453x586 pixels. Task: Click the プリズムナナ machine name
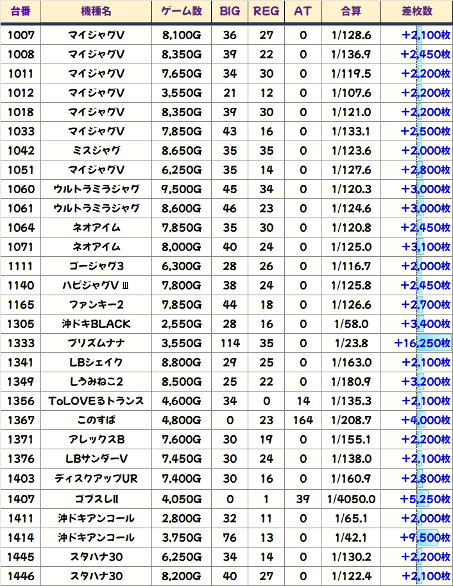(x=96, y=343)
